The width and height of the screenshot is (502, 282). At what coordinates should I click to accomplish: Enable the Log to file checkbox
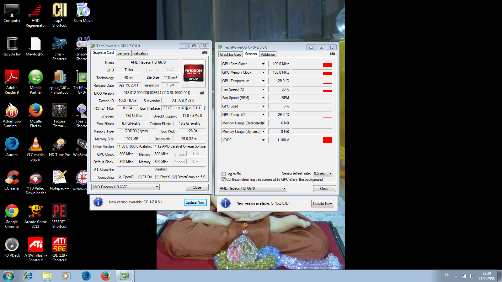pyautogui.click(x=223, y=174)
